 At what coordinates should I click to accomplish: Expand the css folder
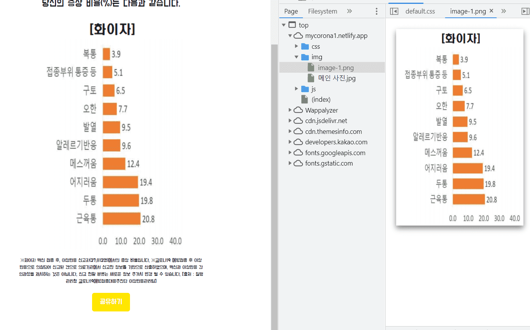point(296,46)
